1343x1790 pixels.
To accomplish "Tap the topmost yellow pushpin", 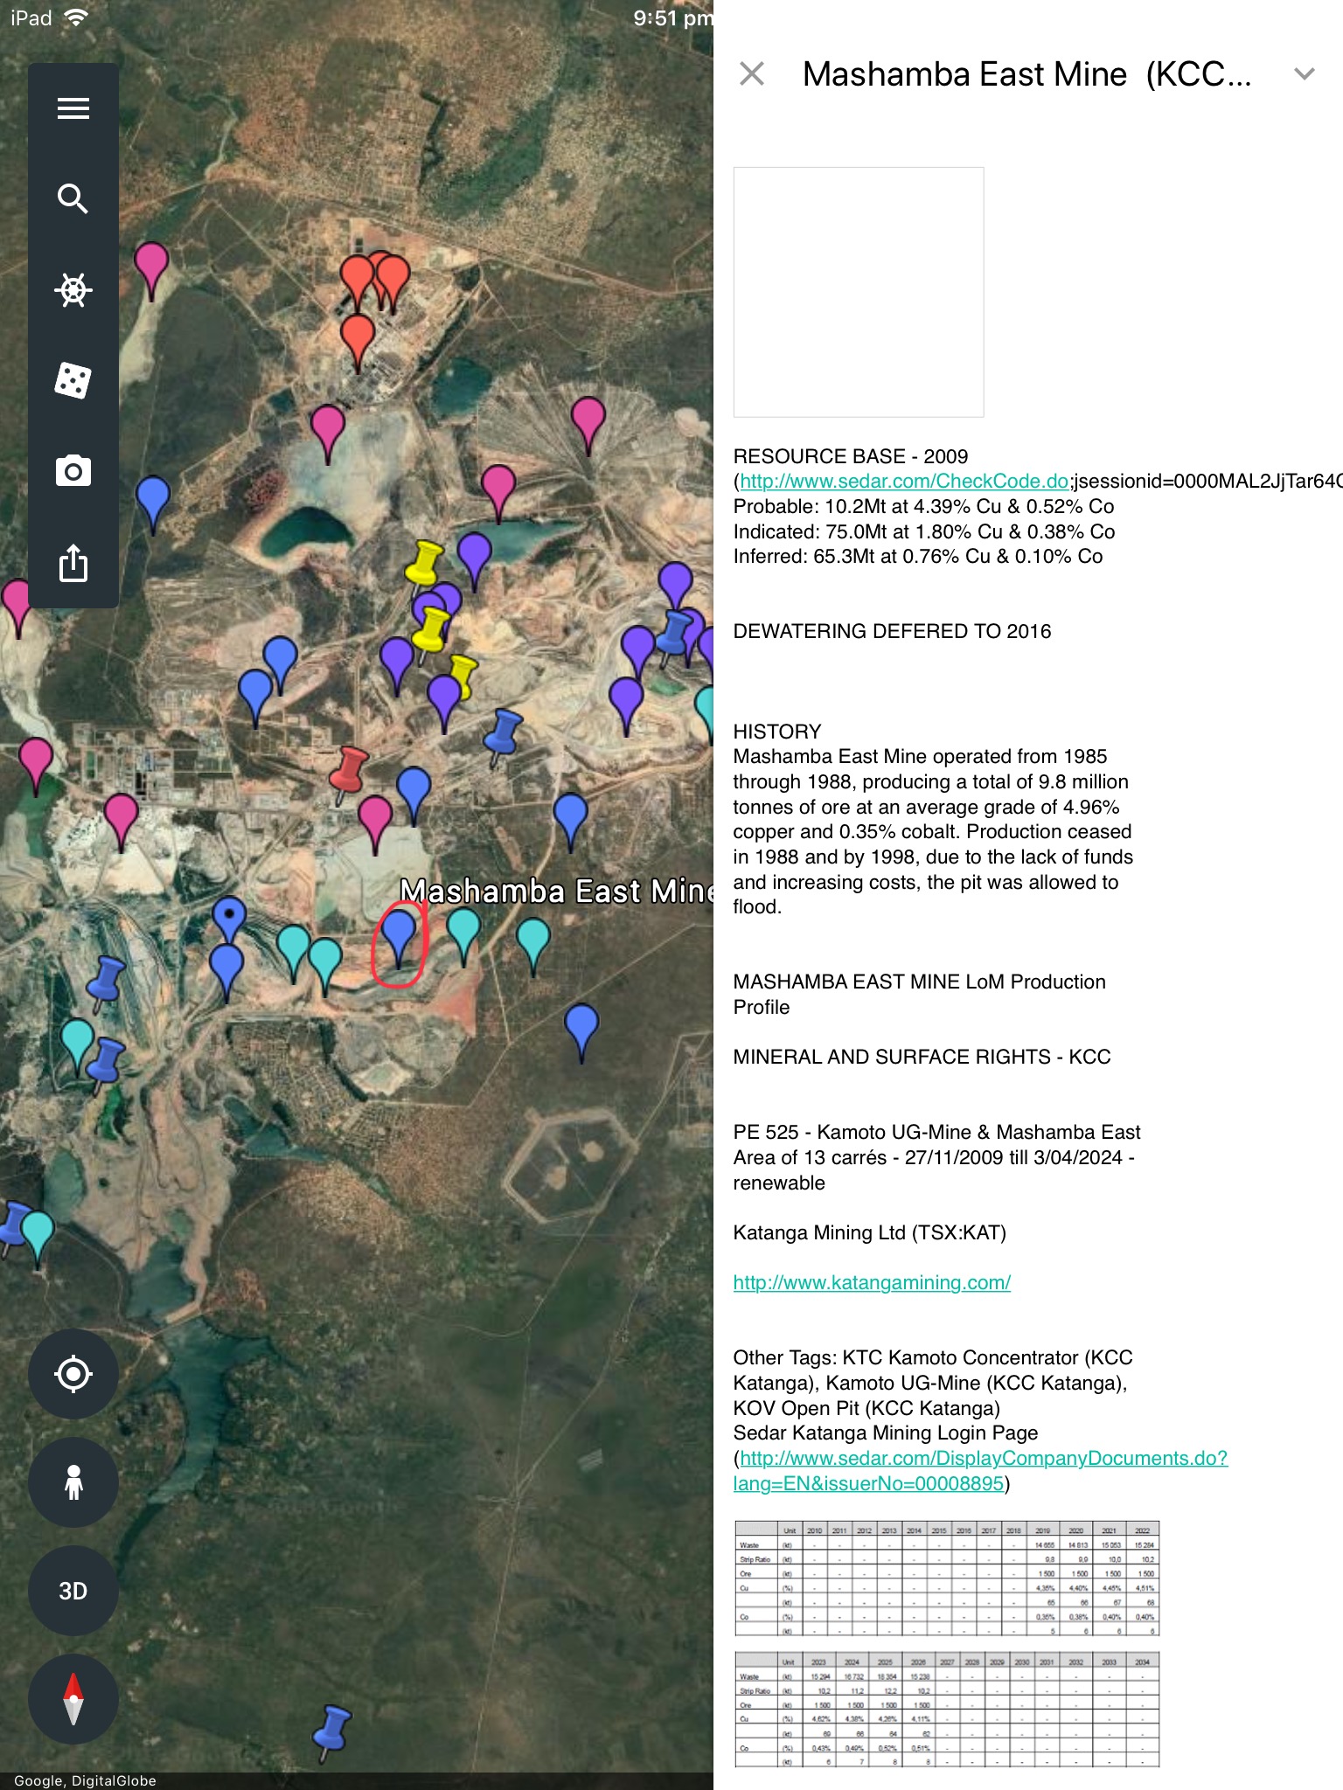I will [425, 565].
